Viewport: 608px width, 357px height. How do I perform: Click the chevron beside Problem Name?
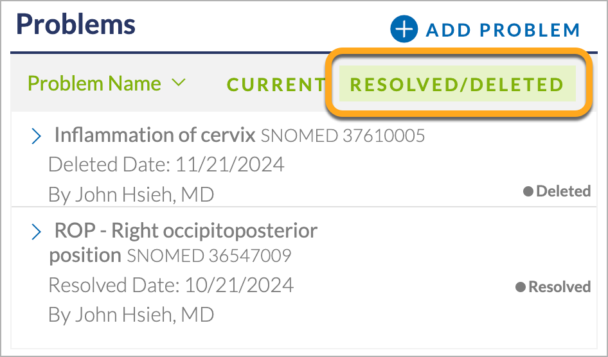tap(179, 82)
